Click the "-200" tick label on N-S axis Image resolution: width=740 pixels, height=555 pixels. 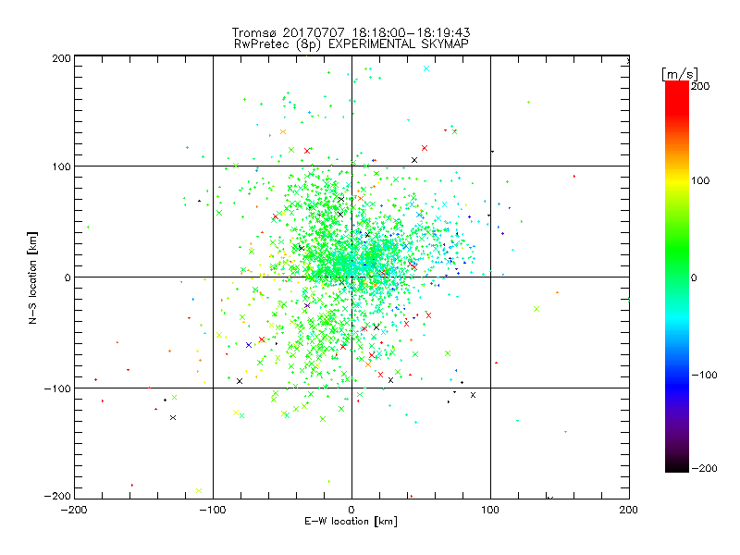(57, 496)
